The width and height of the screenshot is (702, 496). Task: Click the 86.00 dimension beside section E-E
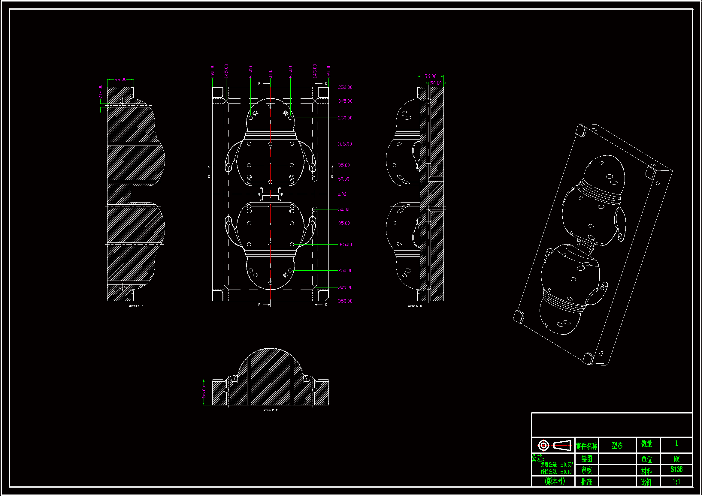(x=204, y=392)
